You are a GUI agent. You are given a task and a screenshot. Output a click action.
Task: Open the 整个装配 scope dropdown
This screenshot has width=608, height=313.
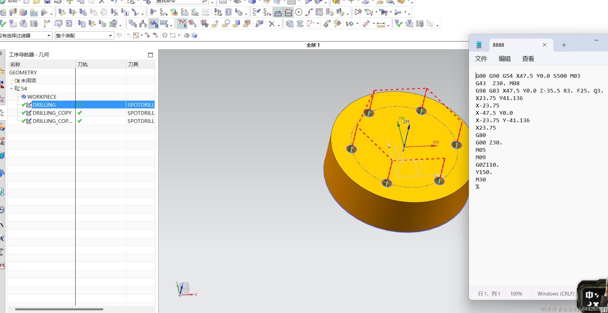coord(110,35)
